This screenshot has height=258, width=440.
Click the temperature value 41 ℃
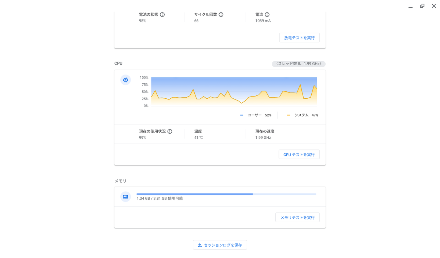(198, 138)
